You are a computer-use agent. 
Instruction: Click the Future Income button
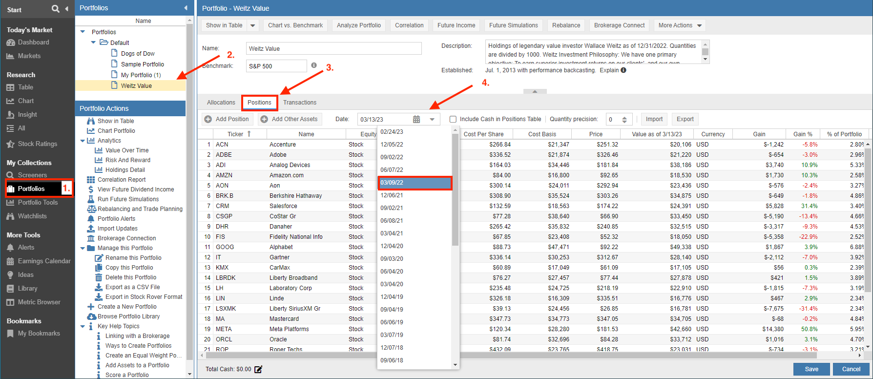coord(456,25)
